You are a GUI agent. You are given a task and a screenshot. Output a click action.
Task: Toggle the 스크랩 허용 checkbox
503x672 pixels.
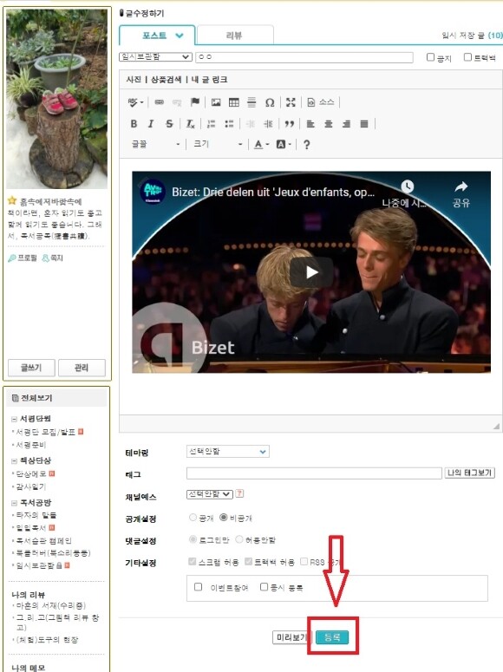pos(193,561)
